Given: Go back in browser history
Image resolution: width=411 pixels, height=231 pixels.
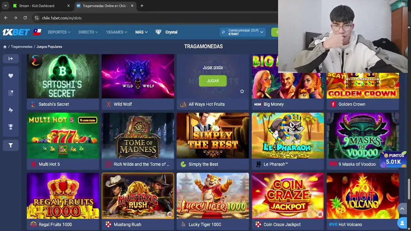Looking at the screenshot, I should (x=6, y=18).
